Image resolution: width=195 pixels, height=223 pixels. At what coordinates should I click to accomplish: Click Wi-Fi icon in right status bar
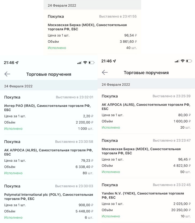click(x=183, y=61)
